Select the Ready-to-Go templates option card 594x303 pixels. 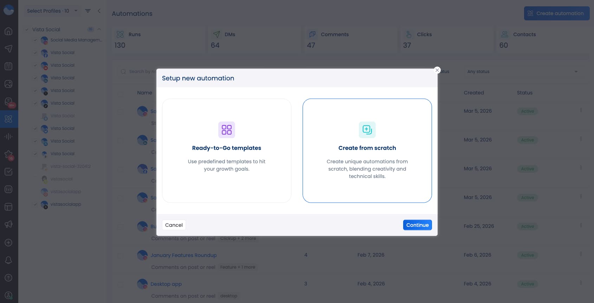pyautogui.click(x=227, y=151)
